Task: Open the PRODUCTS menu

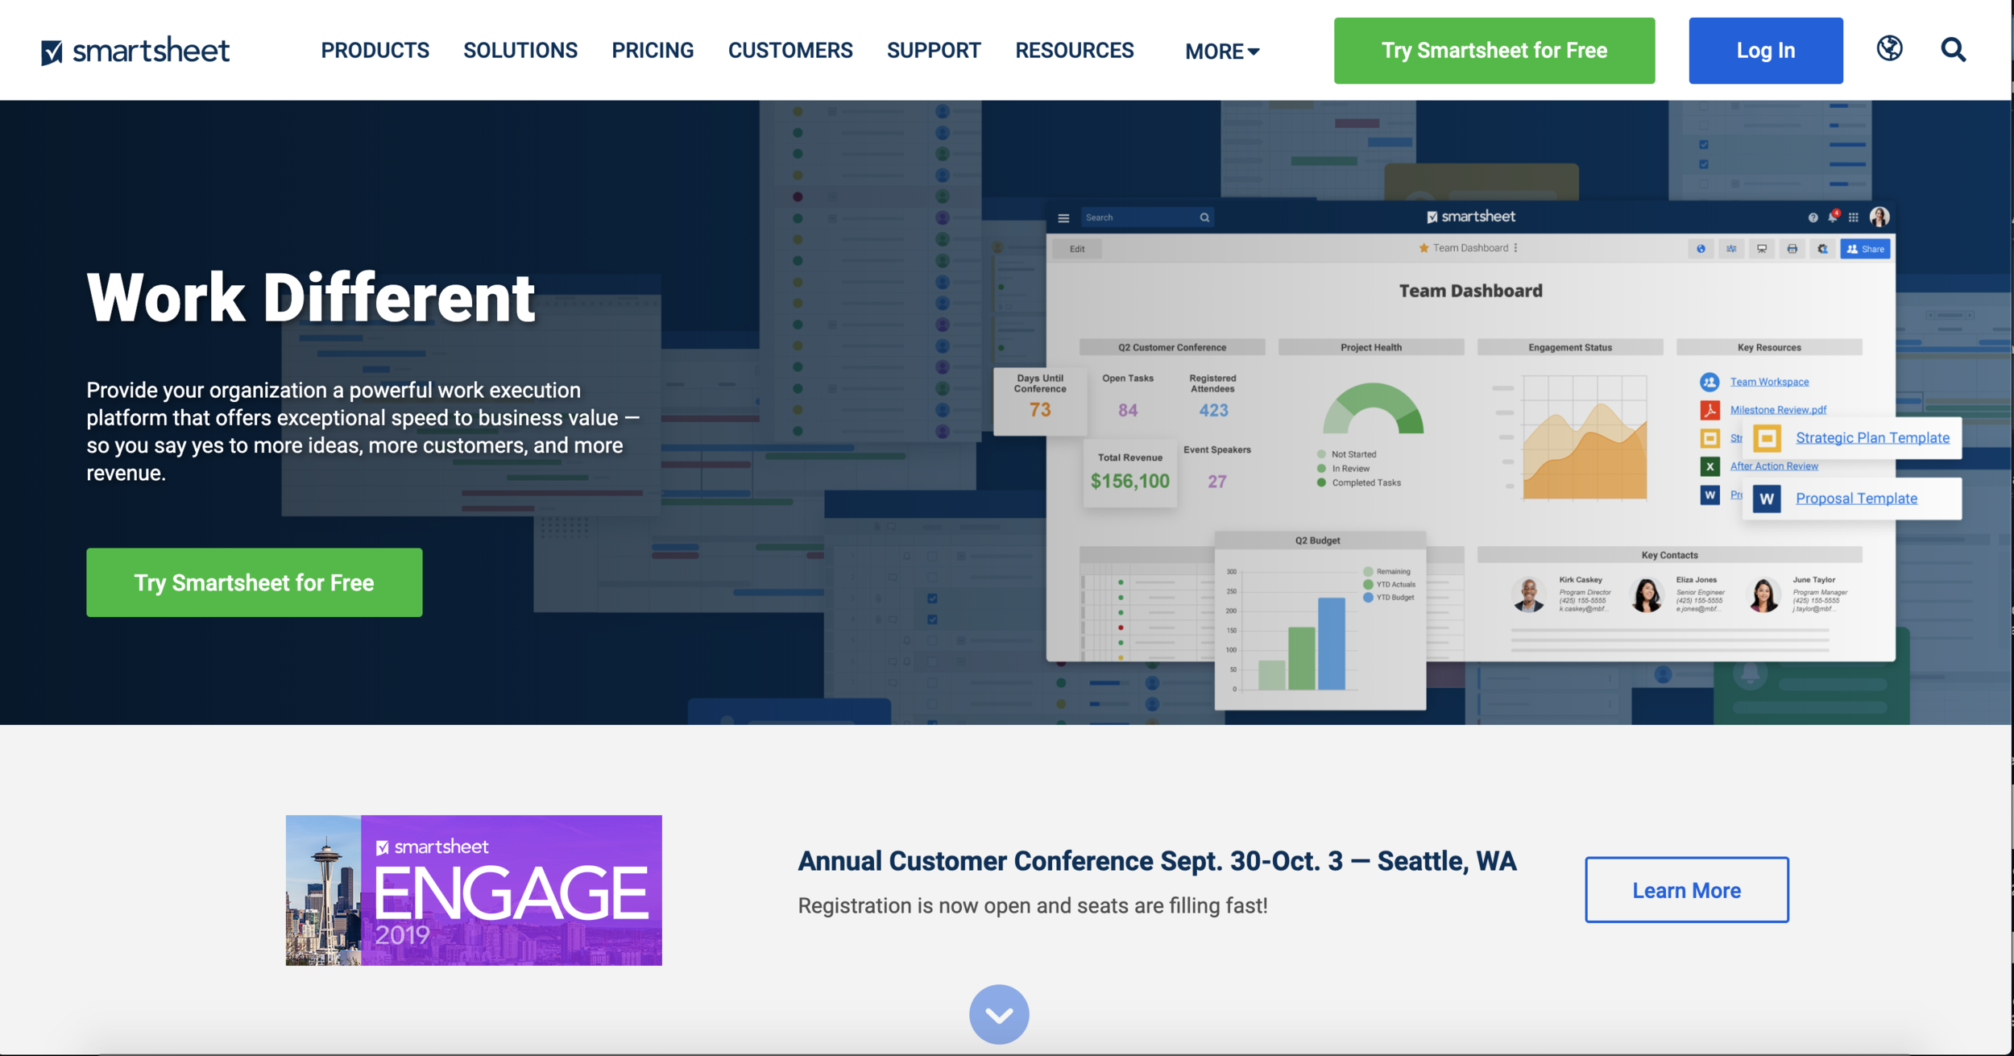Action: click(x=375, y=50)
